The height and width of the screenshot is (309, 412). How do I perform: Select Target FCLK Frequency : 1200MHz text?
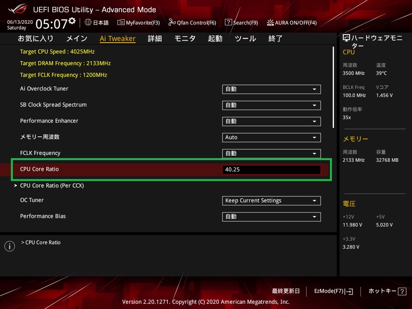pos(64,75)
